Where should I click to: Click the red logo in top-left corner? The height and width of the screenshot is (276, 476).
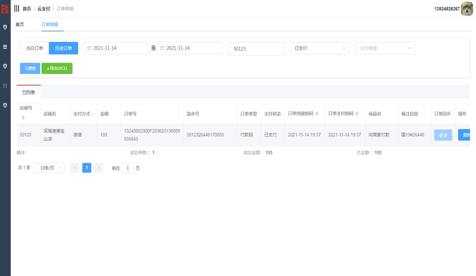click(x=5, y=8)
